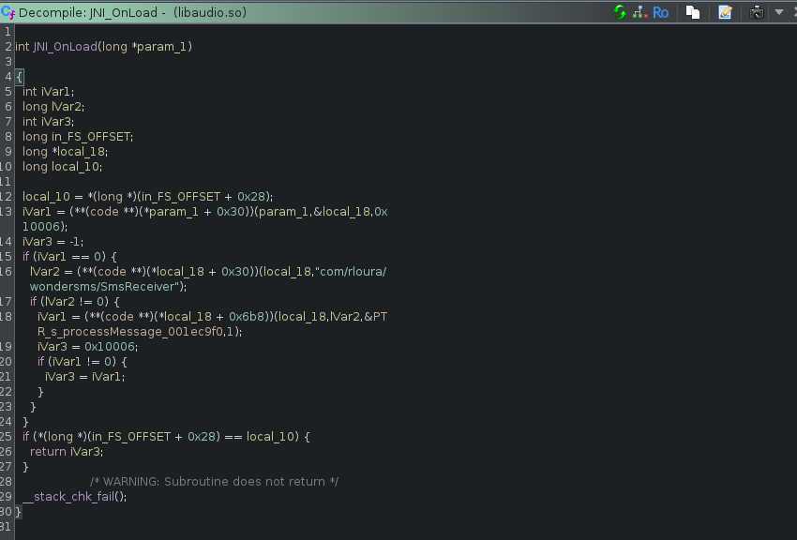Click iVar3 = iVar1 assignment on line 21
The height and width of the screenshot is (540, 797).
83,377
